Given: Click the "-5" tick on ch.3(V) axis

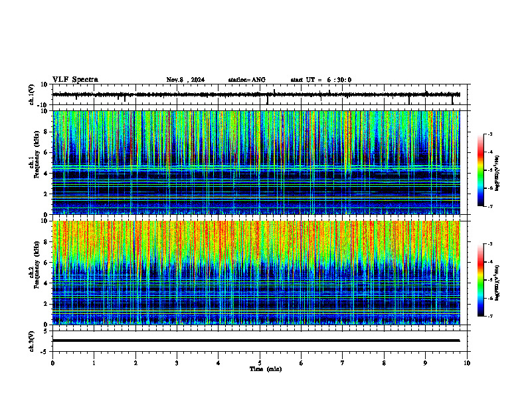Looking at the screenshot, I should 44,352.
